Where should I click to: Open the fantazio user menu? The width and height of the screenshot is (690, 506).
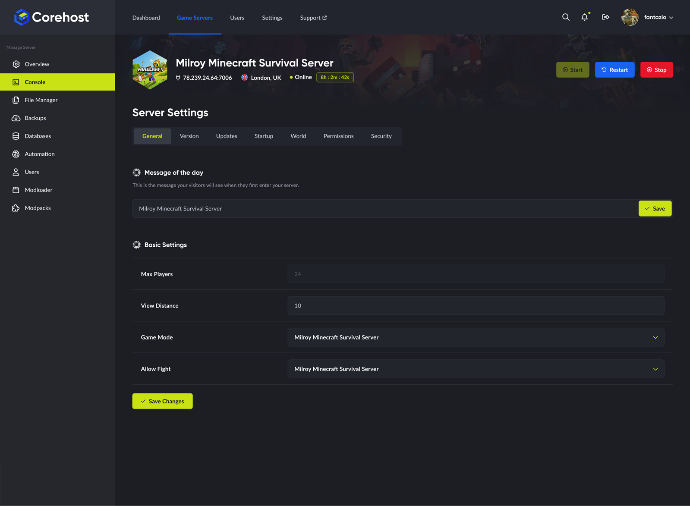tap(647, 17)
